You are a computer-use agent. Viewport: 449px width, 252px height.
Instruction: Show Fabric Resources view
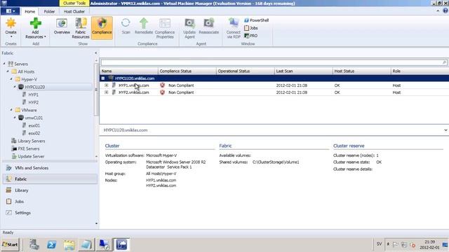pos(81,28)
